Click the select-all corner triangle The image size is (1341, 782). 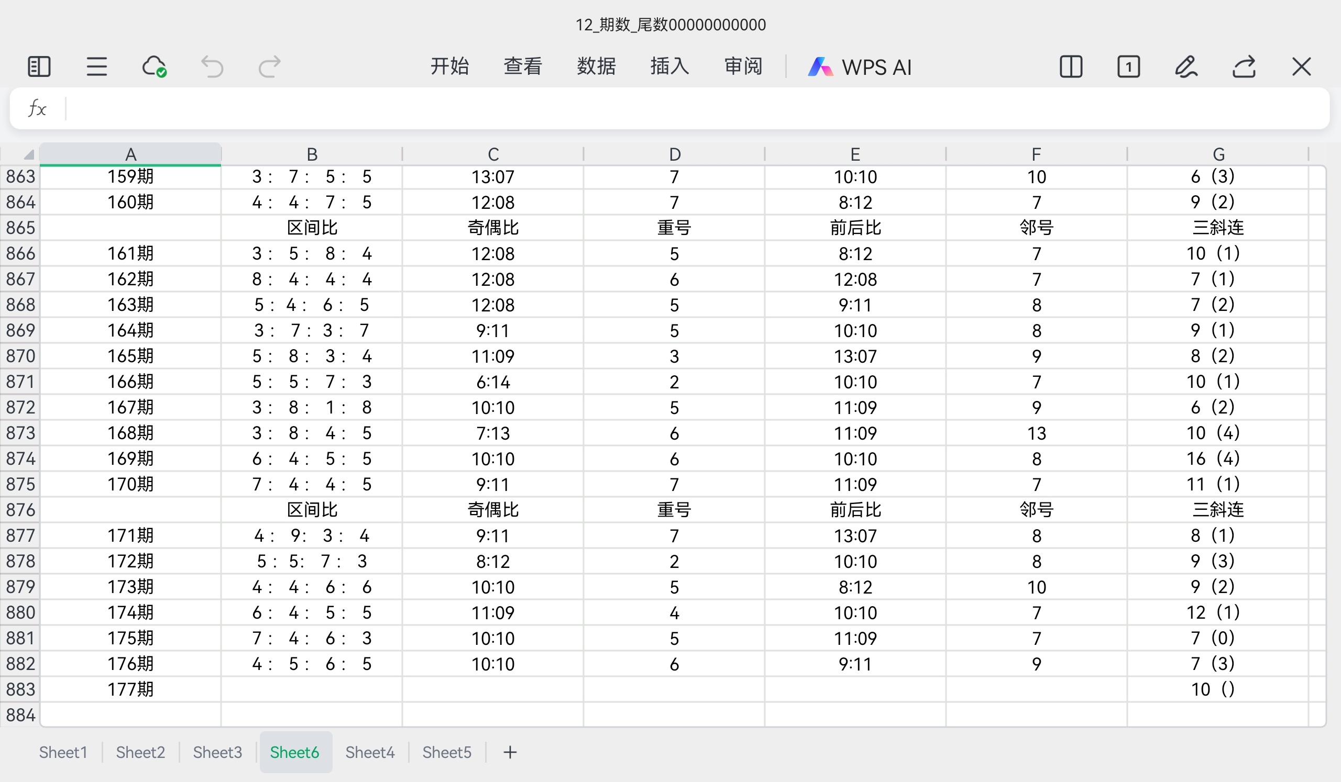(x=29, y=155)
